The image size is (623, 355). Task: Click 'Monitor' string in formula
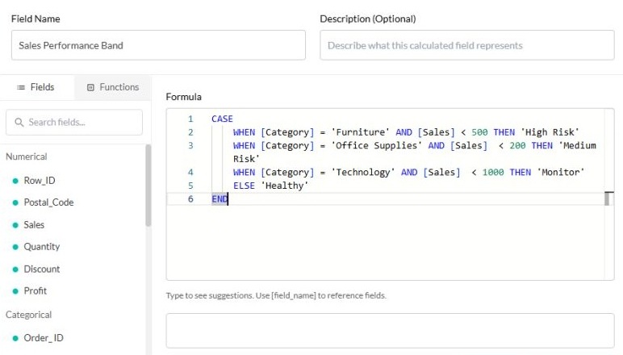(x=561, y=173)
